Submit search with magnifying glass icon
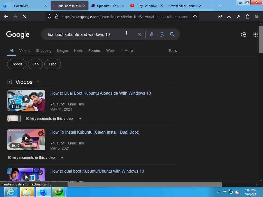 pyautogui.click(x=172, y=34)
